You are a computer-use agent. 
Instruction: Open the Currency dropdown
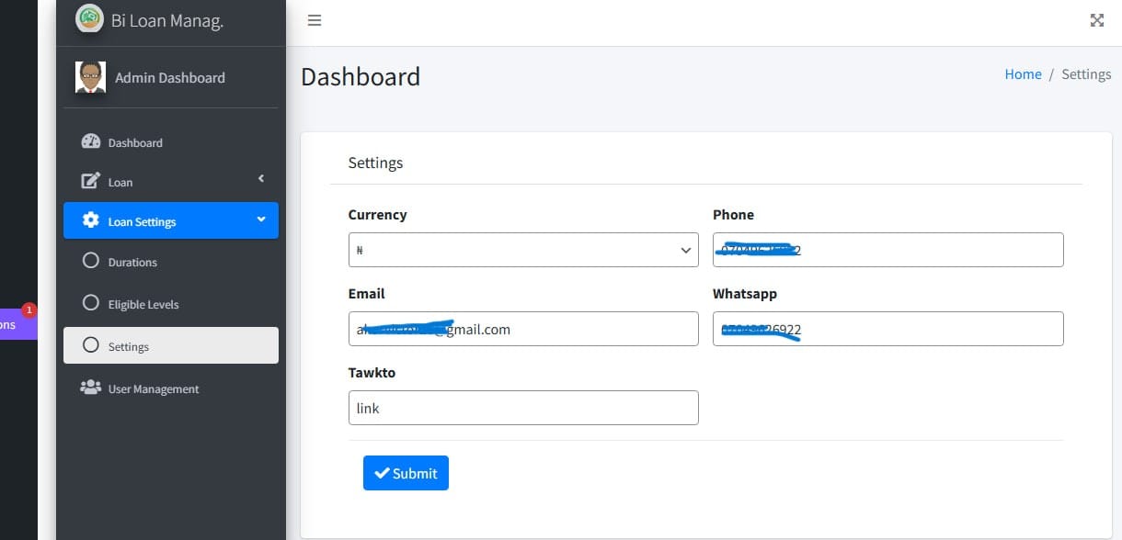coord(523,250)
